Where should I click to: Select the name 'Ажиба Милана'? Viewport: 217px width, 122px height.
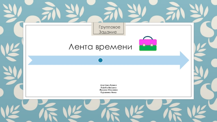(x=108, y=88)
